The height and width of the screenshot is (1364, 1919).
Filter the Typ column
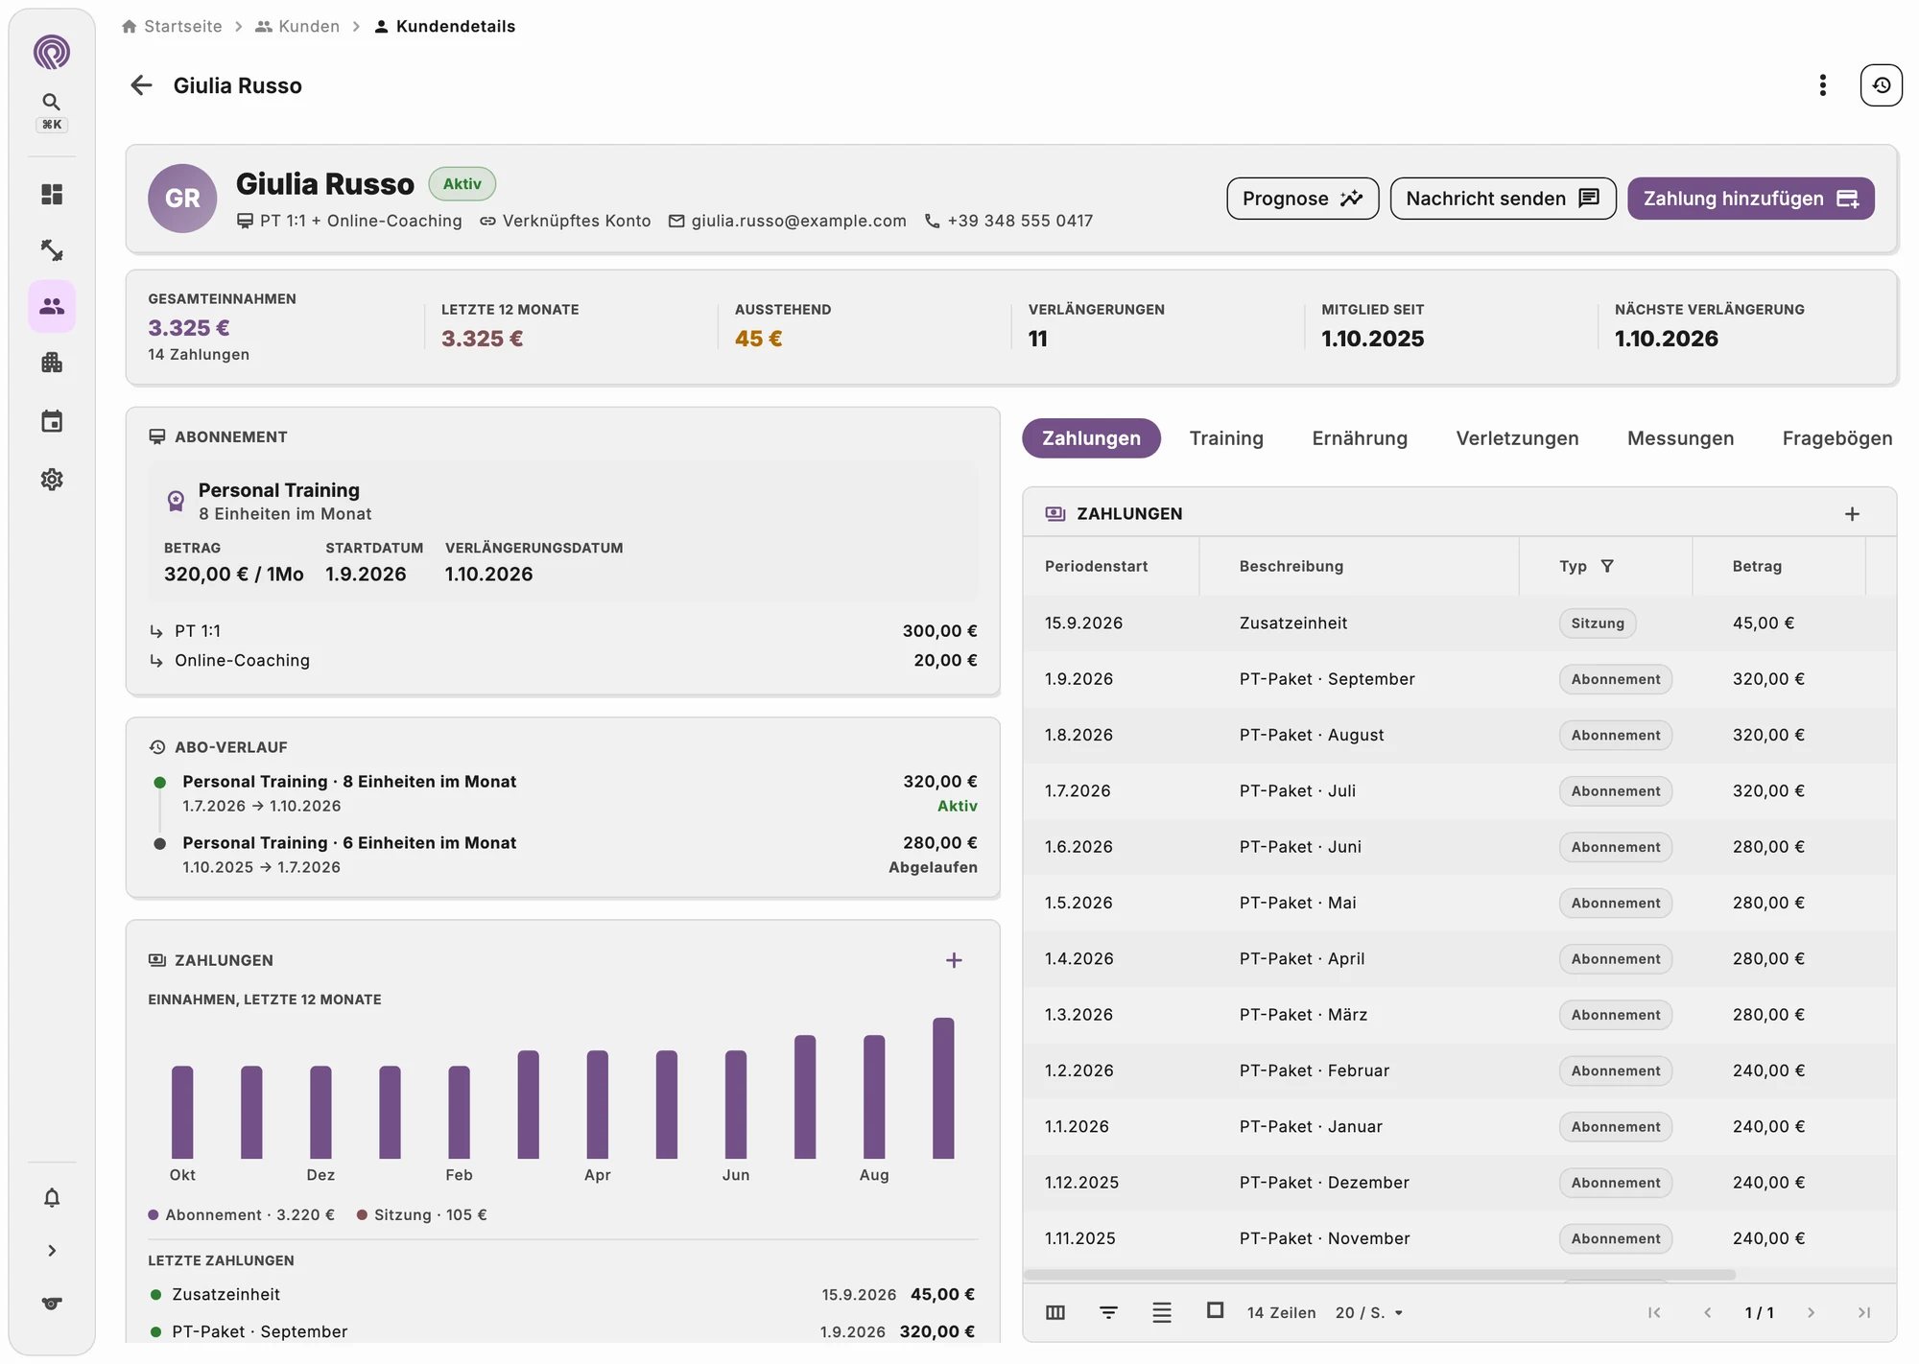[1607, 566]
